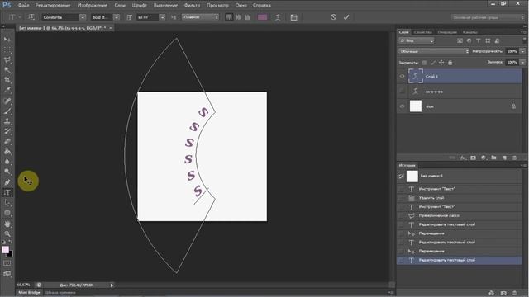Hide the Фон background layer
This screenshot has height=297, width=529.
[402, 106]
